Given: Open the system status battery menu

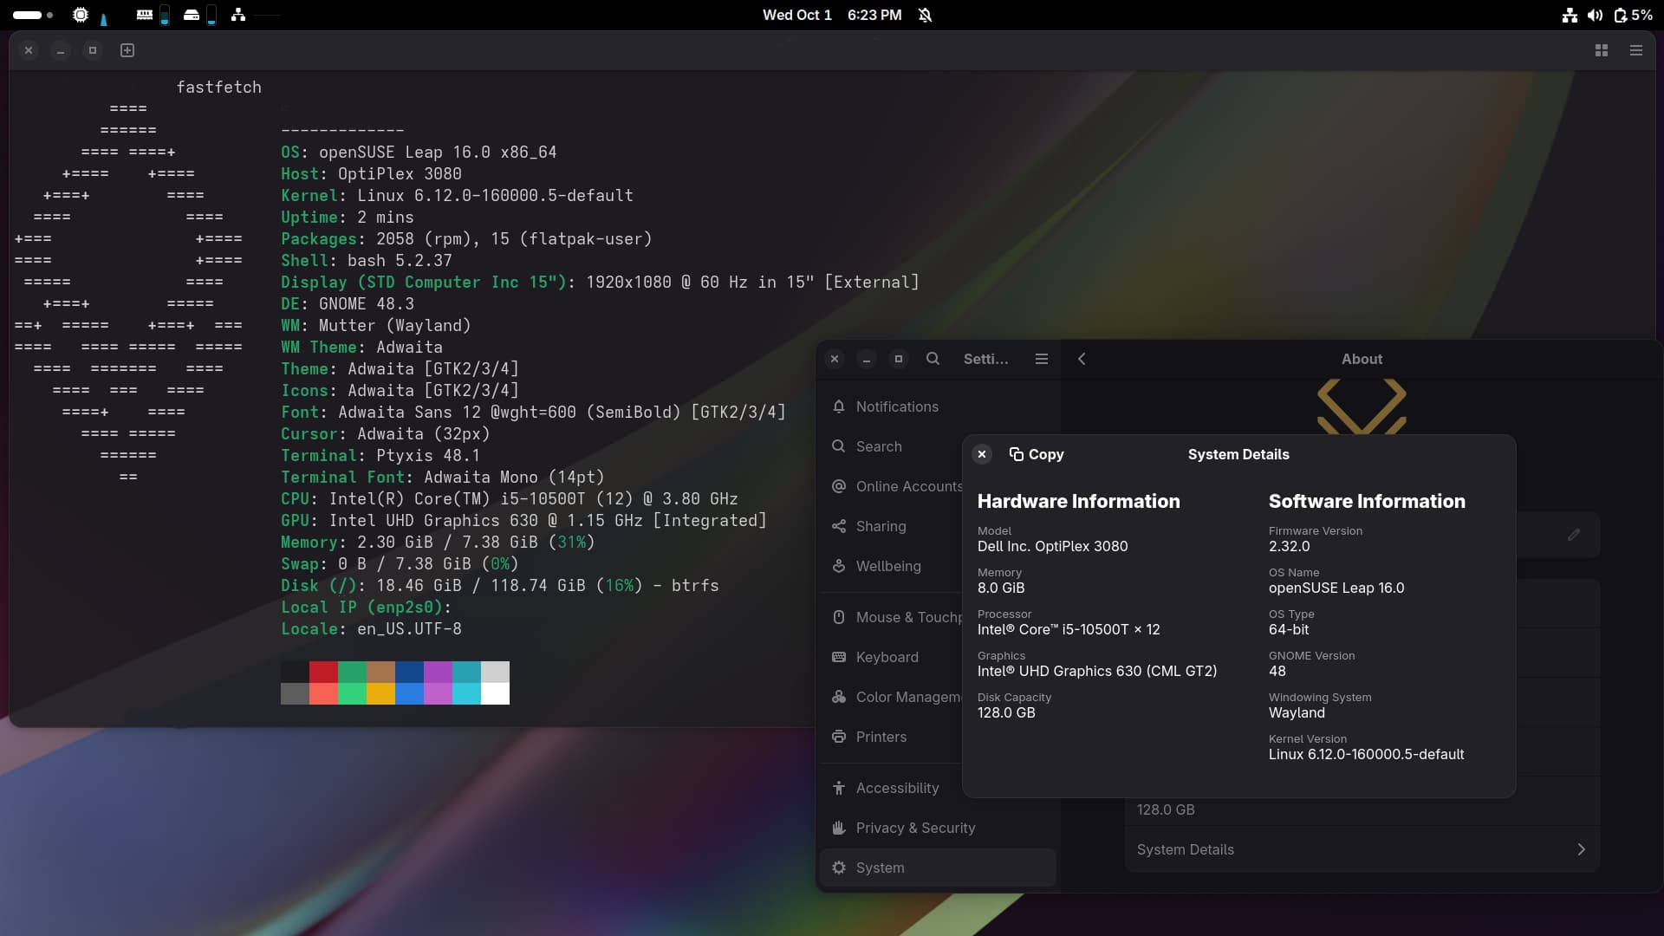Looking at the screenshot, I should [1621, 15].
